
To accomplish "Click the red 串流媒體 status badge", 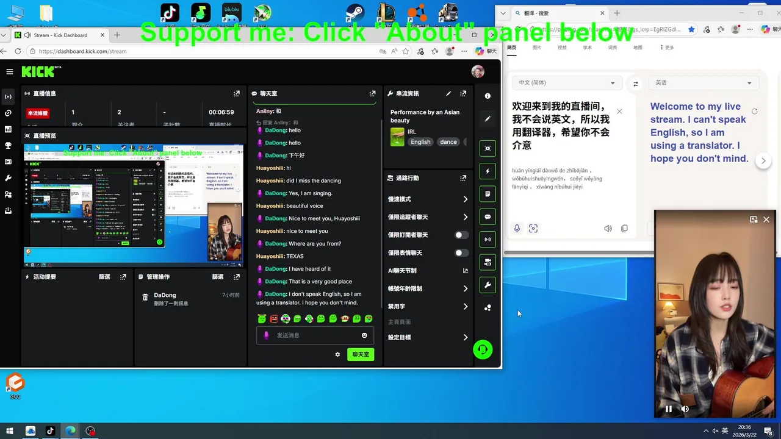I will point(38,113).
